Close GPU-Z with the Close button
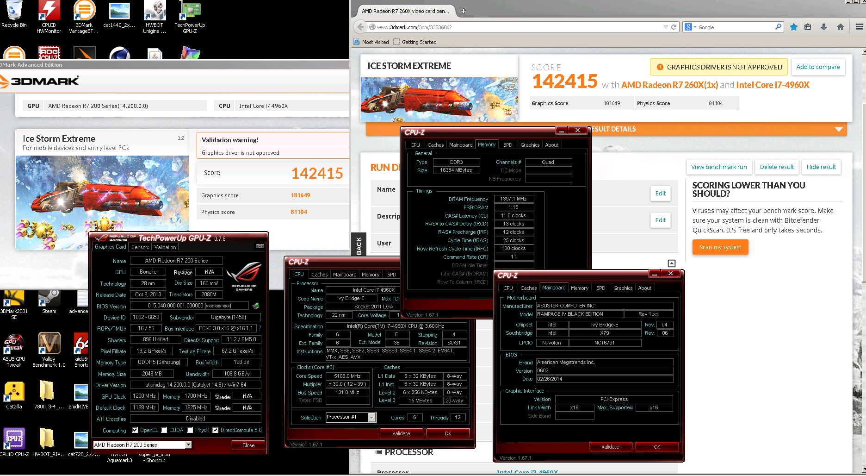 [248, 445]
